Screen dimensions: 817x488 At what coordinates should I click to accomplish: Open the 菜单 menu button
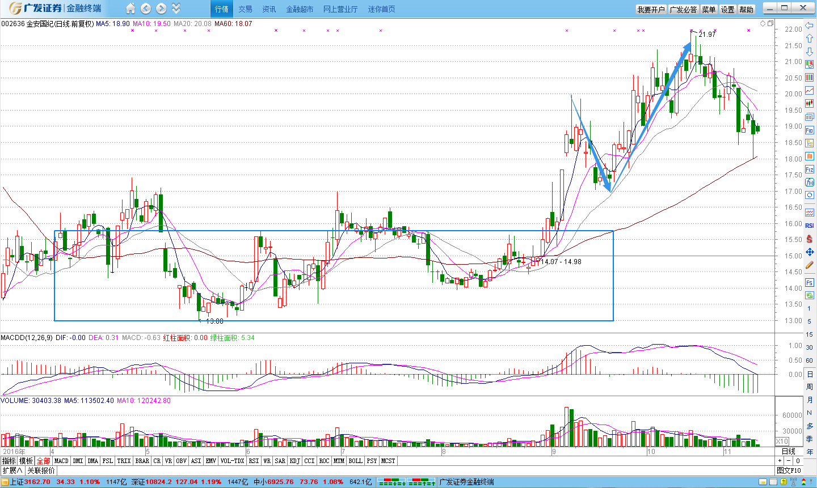point(709,10)
